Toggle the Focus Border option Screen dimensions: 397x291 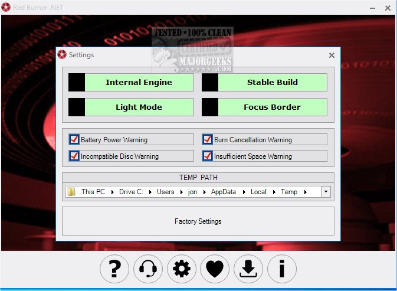264,107
